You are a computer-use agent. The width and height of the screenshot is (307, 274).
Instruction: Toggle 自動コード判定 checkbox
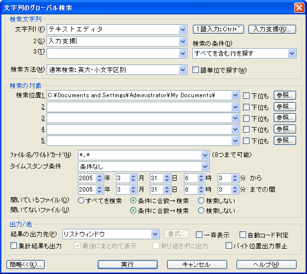coord(243,235)
